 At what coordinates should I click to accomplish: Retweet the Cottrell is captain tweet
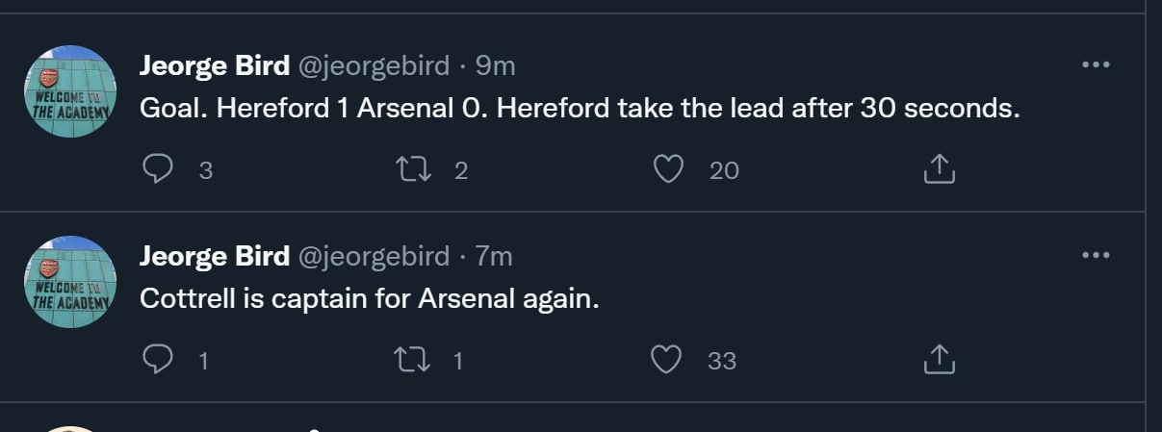click(x=413, y=361)
